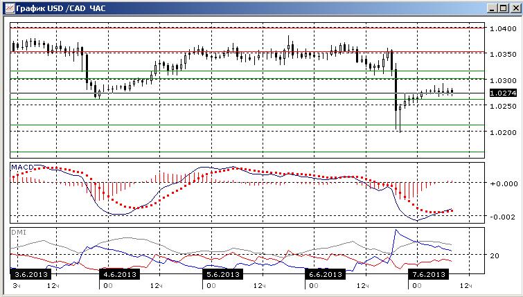Click the DMI indicator label
Viewport: 523px width, 297px height.
pyautogui.click(x=19, y=233)
